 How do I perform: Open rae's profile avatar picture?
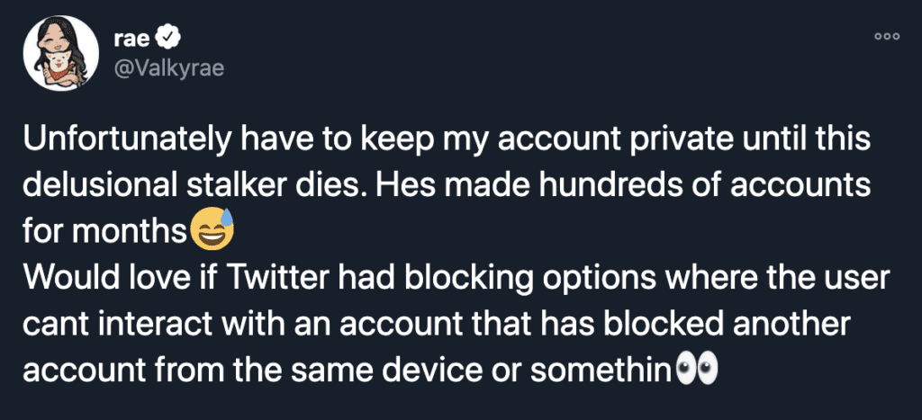coord(60,53)
